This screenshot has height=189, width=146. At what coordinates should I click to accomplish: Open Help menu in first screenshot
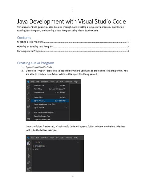click(x=75, y=82)
